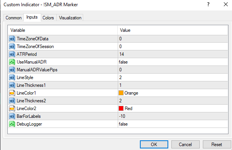Confirm settings with the OK button
This screenshot has height=150, width=232.
[x=154, y=145]
